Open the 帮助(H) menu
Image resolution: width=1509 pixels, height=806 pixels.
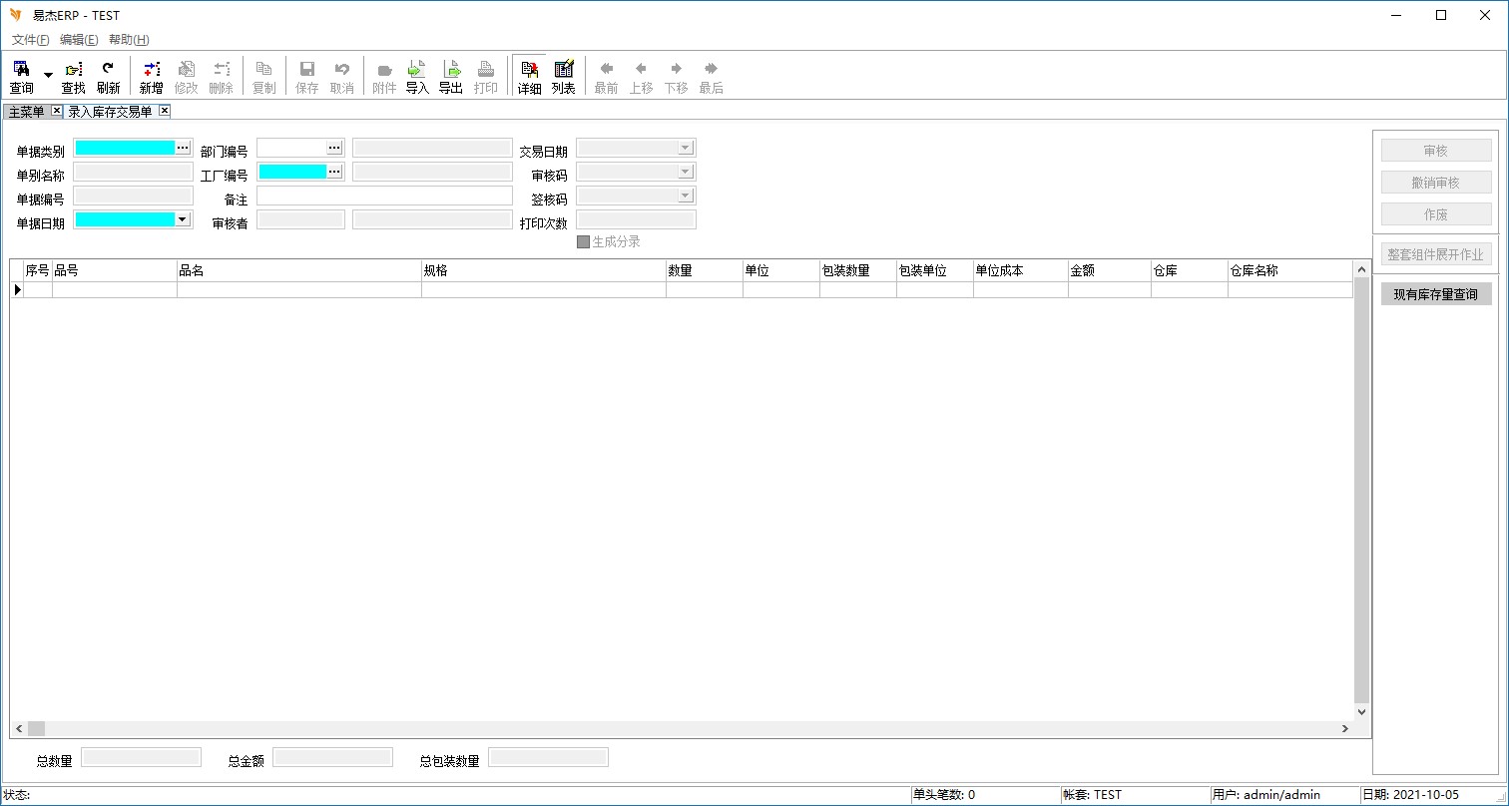pos(129,40)
